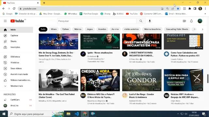Show more bookmarks with overflow chevron
The height and width of the screenshot is (117, 209).
205,14
